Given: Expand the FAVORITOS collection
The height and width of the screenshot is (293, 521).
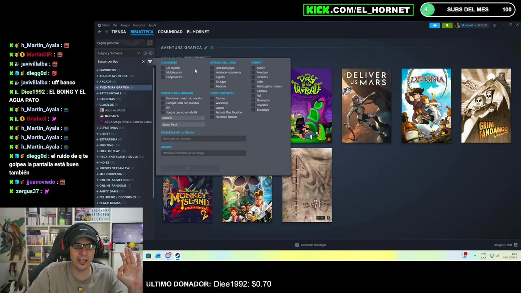Looking at the screenshot, I should [97, 70].
